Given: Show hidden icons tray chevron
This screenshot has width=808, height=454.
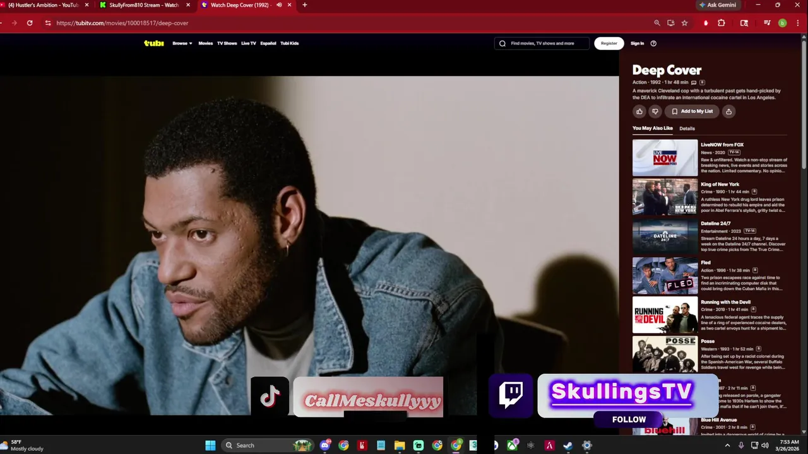Looking at the screenshot, I should pyautogui.click(x=727, y=445).
